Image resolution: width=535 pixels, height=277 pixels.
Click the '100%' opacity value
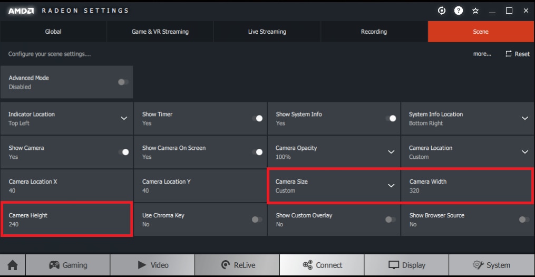tap(283, 157)
